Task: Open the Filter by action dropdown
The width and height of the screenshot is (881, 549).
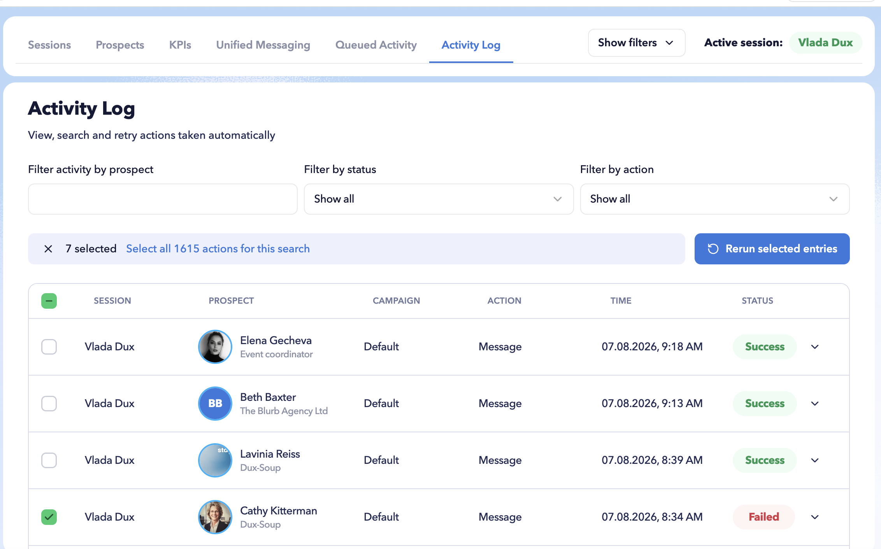Action: [715, 199]
